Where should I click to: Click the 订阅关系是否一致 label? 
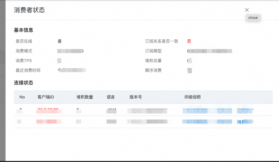coord(162,41)
